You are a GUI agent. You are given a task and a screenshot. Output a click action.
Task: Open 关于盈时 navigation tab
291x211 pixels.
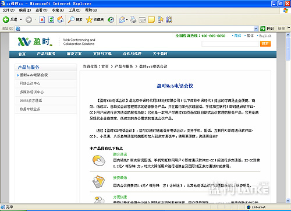click(160, 54)
